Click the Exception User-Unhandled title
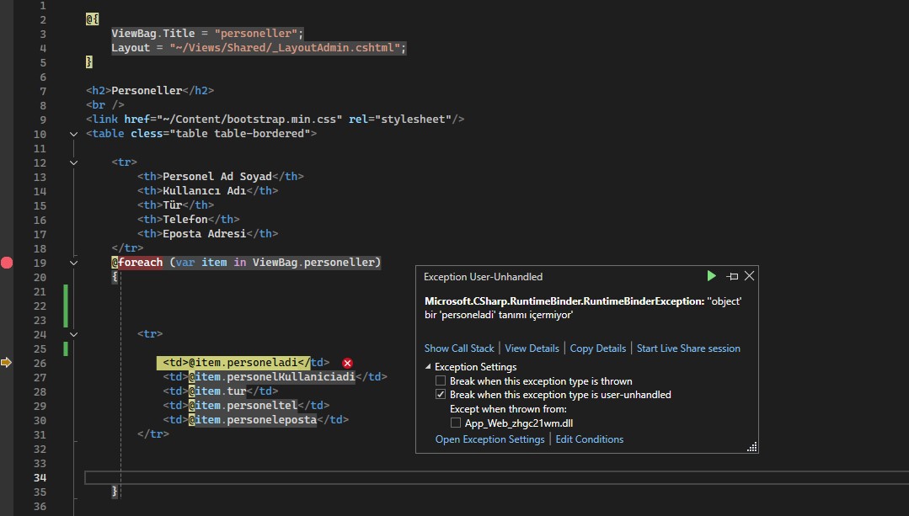Image resolution: width=909 pixels, height=516 pixels. [483, 277]
